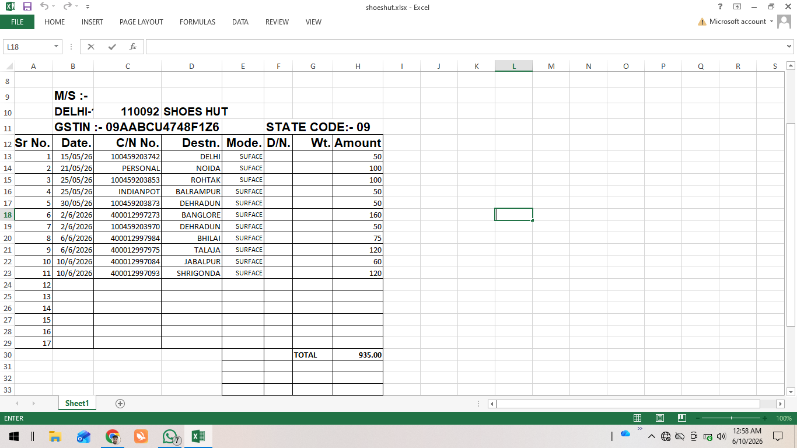Screen dimensions: 797x448
Task: Open WhatsApp from the taskbar
Action: tap(170, 436)
